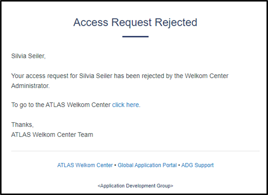Click the dark blue underline below heading

click(135, 37)
